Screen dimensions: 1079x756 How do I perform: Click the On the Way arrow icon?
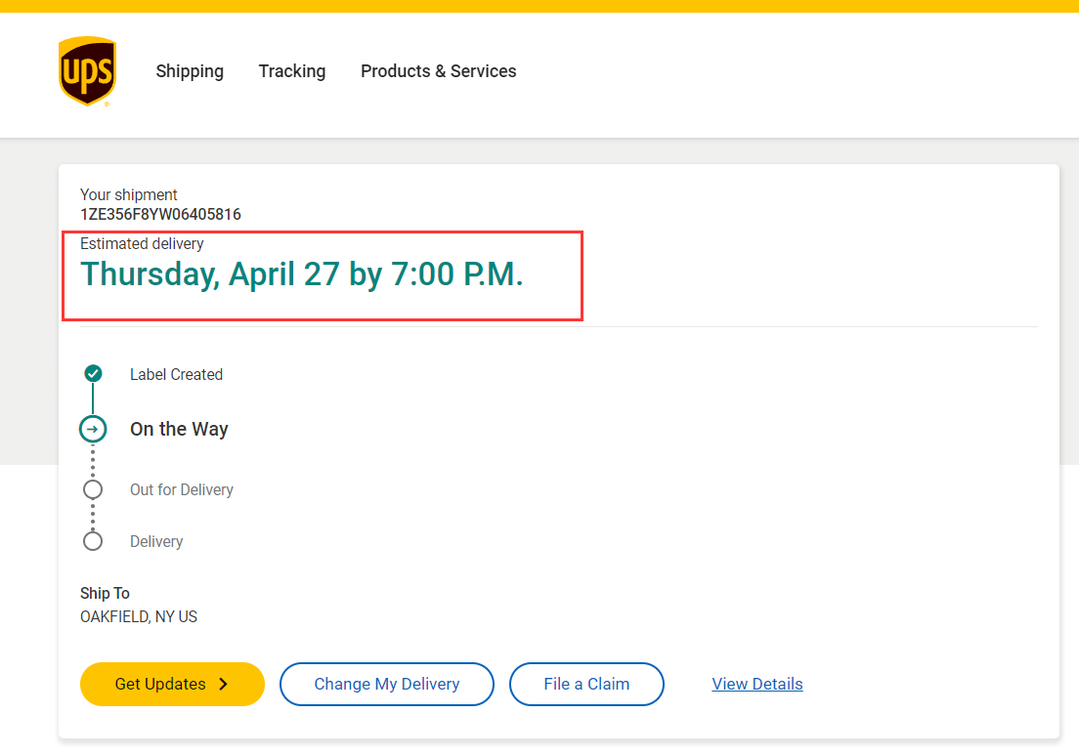[x=93, y=429]
